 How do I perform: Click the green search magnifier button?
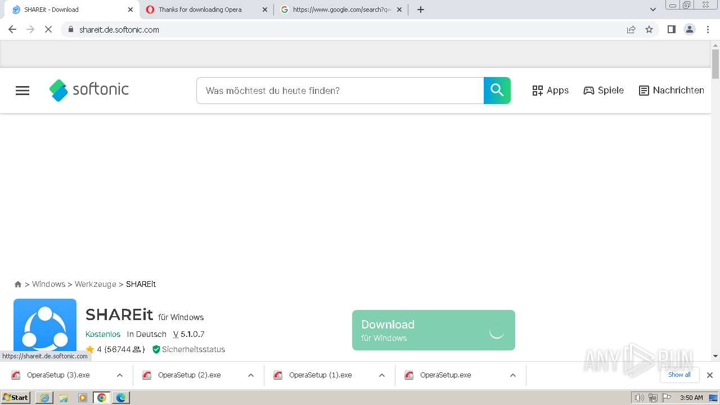pos(497,91)
